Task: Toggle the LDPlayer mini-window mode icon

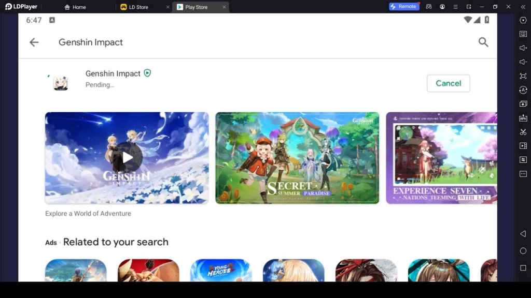Action: [469, 6]
